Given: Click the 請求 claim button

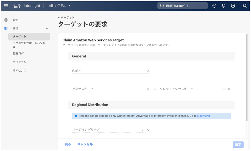Looking at the screenshot, I should point(238,145).
